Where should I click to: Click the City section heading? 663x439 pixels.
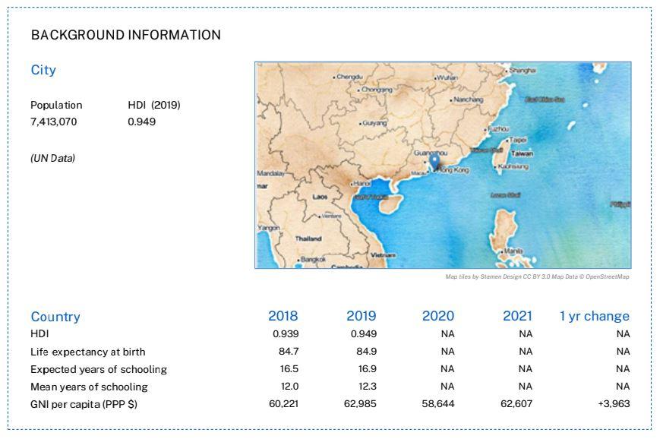(43, 70)
